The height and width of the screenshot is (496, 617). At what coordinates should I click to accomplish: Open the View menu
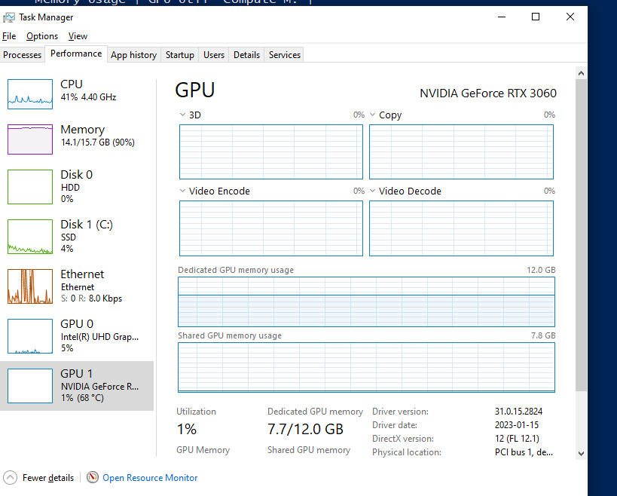pos(78,35)
